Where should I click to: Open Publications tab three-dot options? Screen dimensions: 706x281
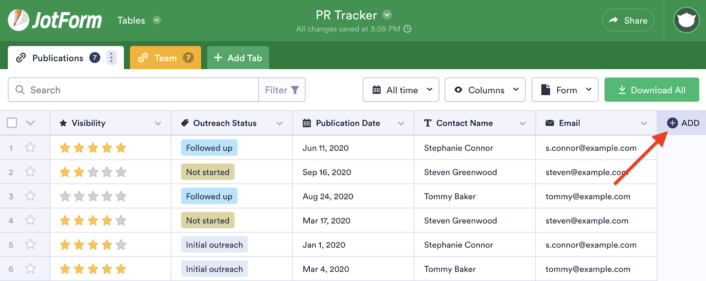point(111,58)
